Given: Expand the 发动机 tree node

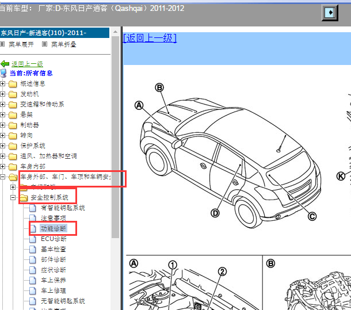Looking at the screenshot, I should point(2,94).
